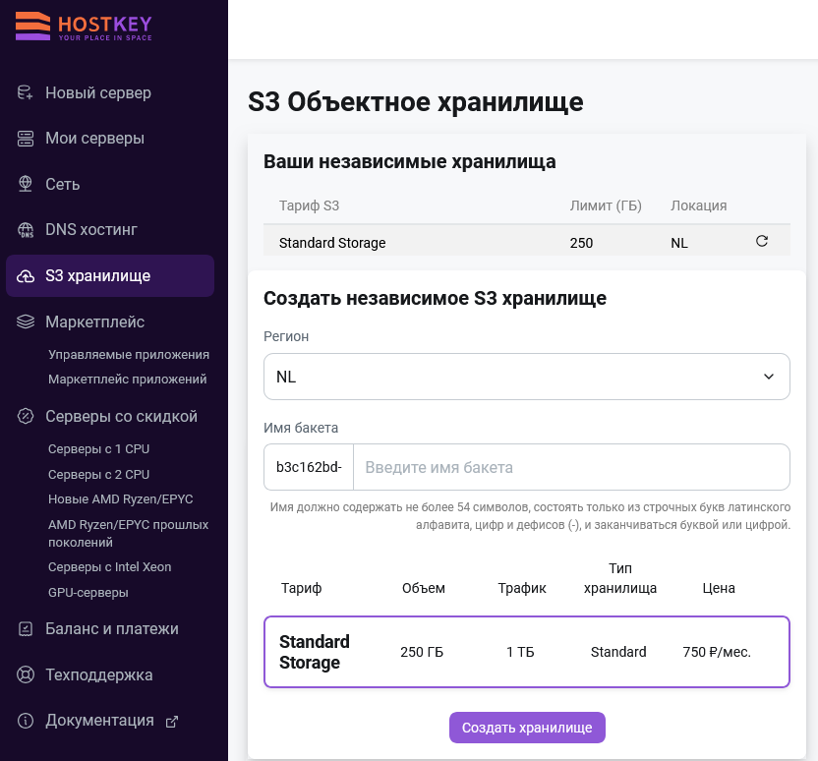This screenshot has height=761, width=818.
Task: Click the Тип хранилища column header
Action: (x=620, y=578)
